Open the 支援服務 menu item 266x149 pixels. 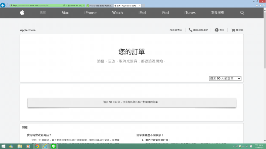click(x=218, y=13)
